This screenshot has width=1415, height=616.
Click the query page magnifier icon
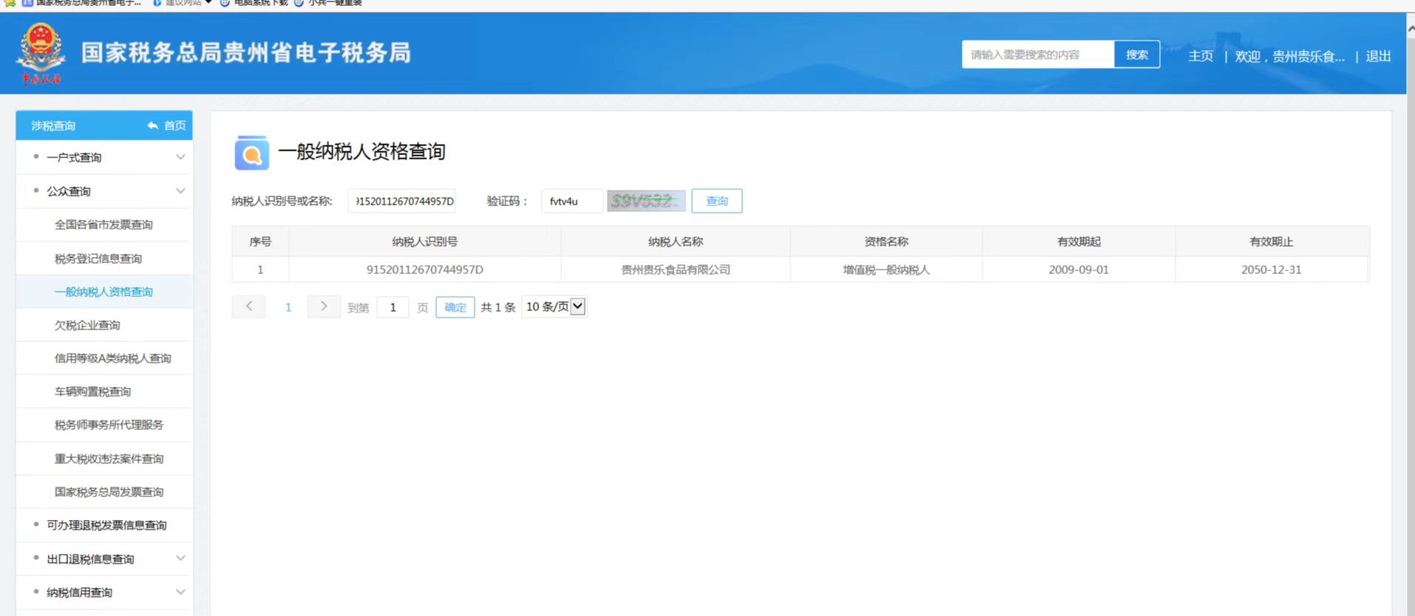coord(251,153)
